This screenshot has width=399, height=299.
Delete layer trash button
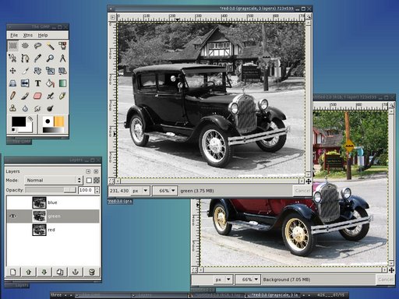[91, 272]
